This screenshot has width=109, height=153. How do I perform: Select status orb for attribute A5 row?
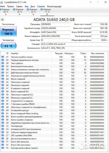3,82
